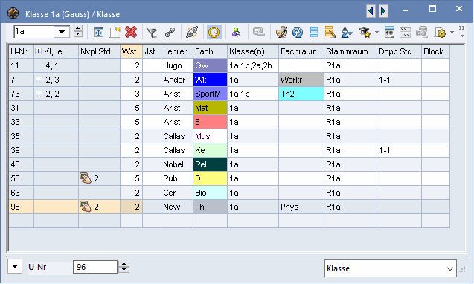Expand the plus next to lesson 73
This screenshot has width=474, height=284.
(39, 94)
